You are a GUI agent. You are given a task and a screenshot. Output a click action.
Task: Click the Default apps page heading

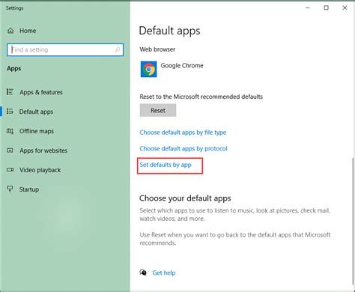169,31
